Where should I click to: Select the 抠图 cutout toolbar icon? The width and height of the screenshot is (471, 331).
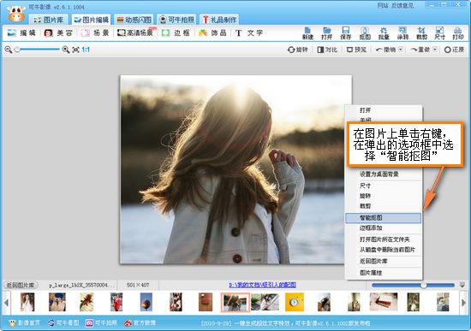pyautogui.click(x=365, y=33)
